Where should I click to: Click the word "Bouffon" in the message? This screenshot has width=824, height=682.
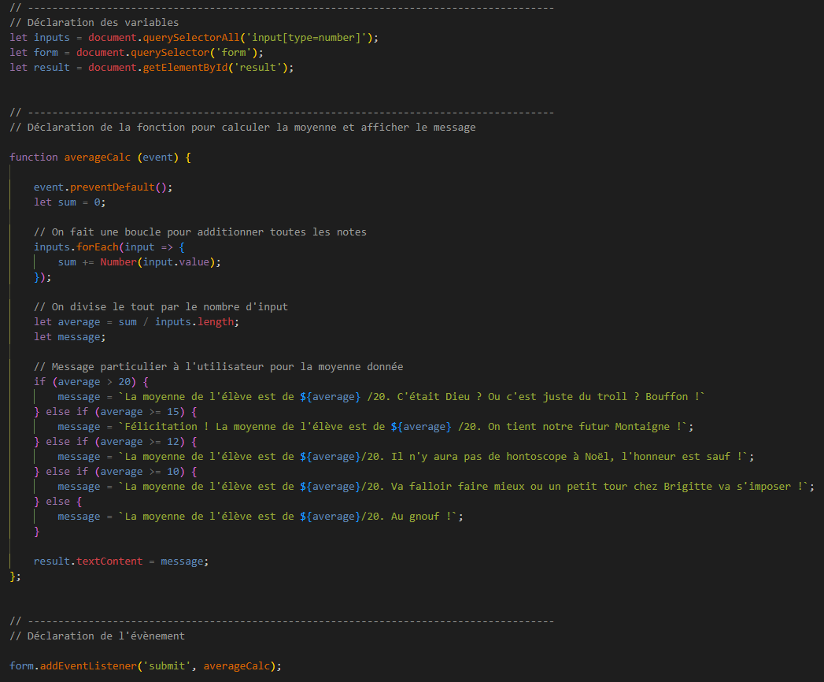(x=667, y=396)
